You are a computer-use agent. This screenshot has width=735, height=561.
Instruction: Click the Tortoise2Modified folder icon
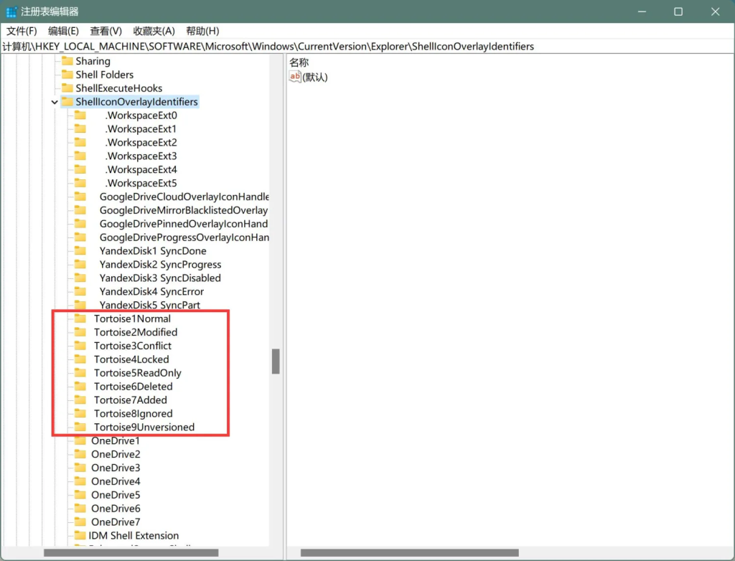click(x=80, y=332)
